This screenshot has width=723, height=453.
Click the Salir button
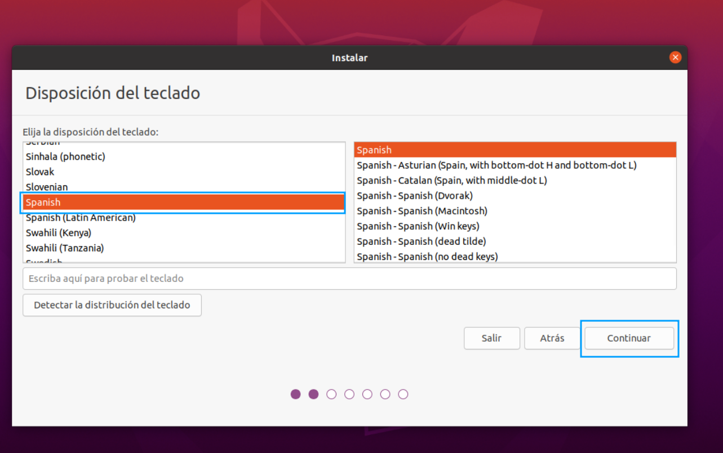point(492,338)
